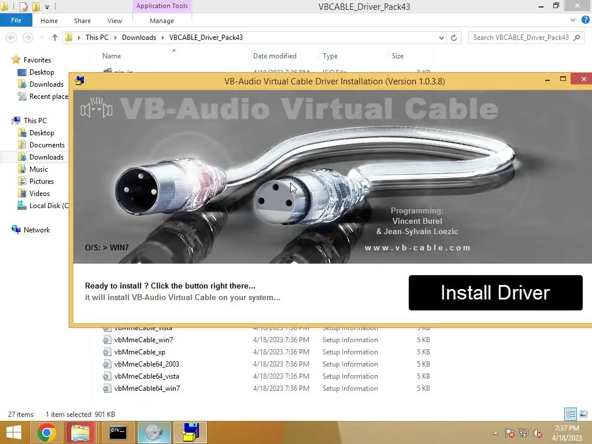This screenshot has width=592, height=444.
Task: Open the File ribbon tab
Action: click(16, 20)
